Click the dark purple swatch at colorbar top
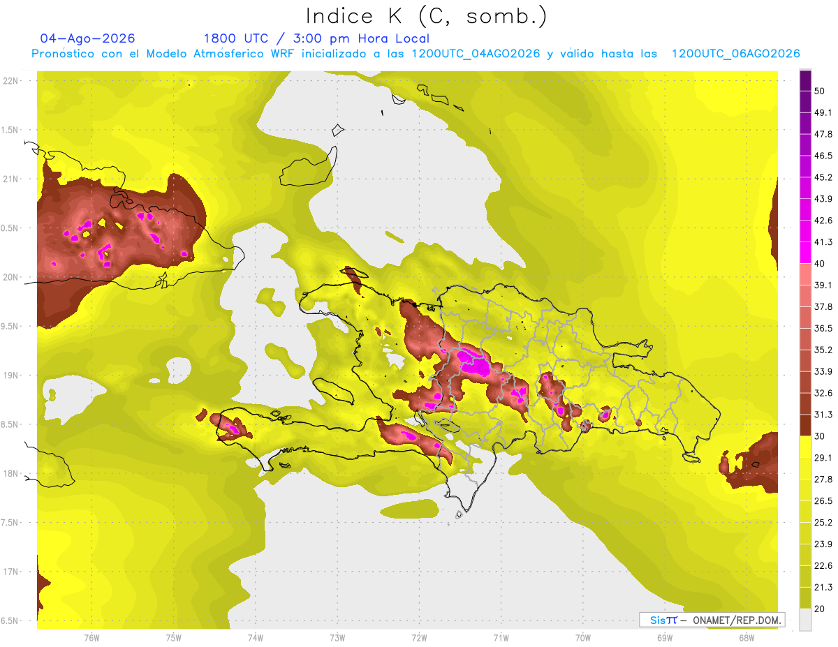 coord(805,80)
